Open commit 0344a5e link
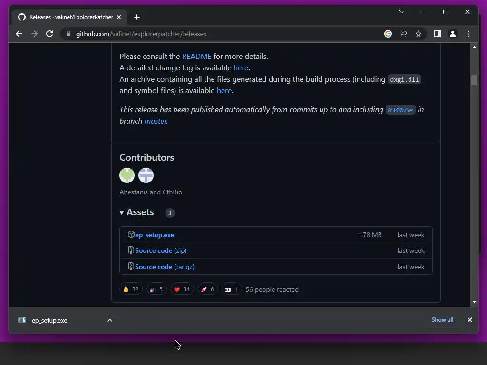The image size is (487, 365). (x=400, y=110)
